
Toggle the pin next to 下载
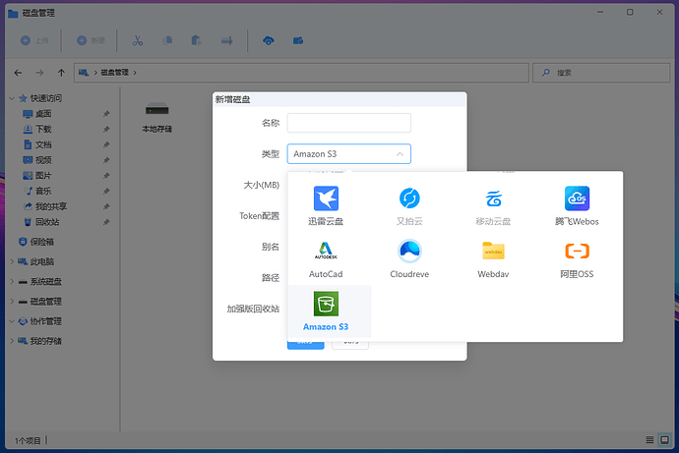coord(106,130)
